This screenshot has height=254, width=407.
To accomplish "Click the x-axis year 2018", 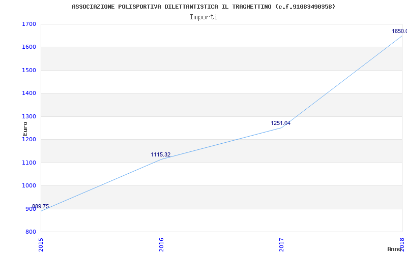I will point(402,245).
